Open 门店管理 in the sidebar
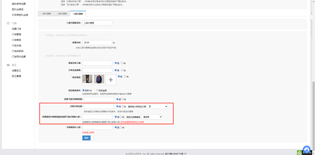Viewport: 315px width, 155px height. point(17,35)
